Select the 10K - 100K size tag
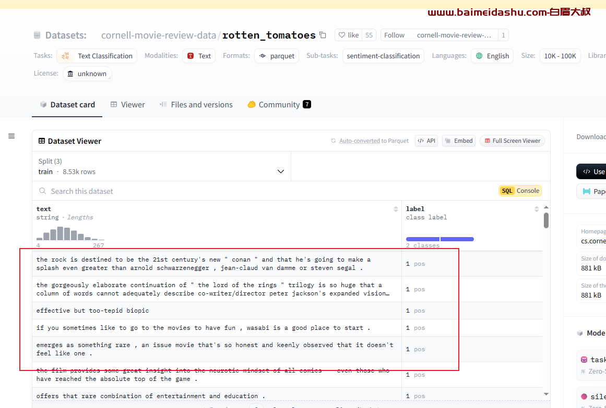 pos(560,56)
